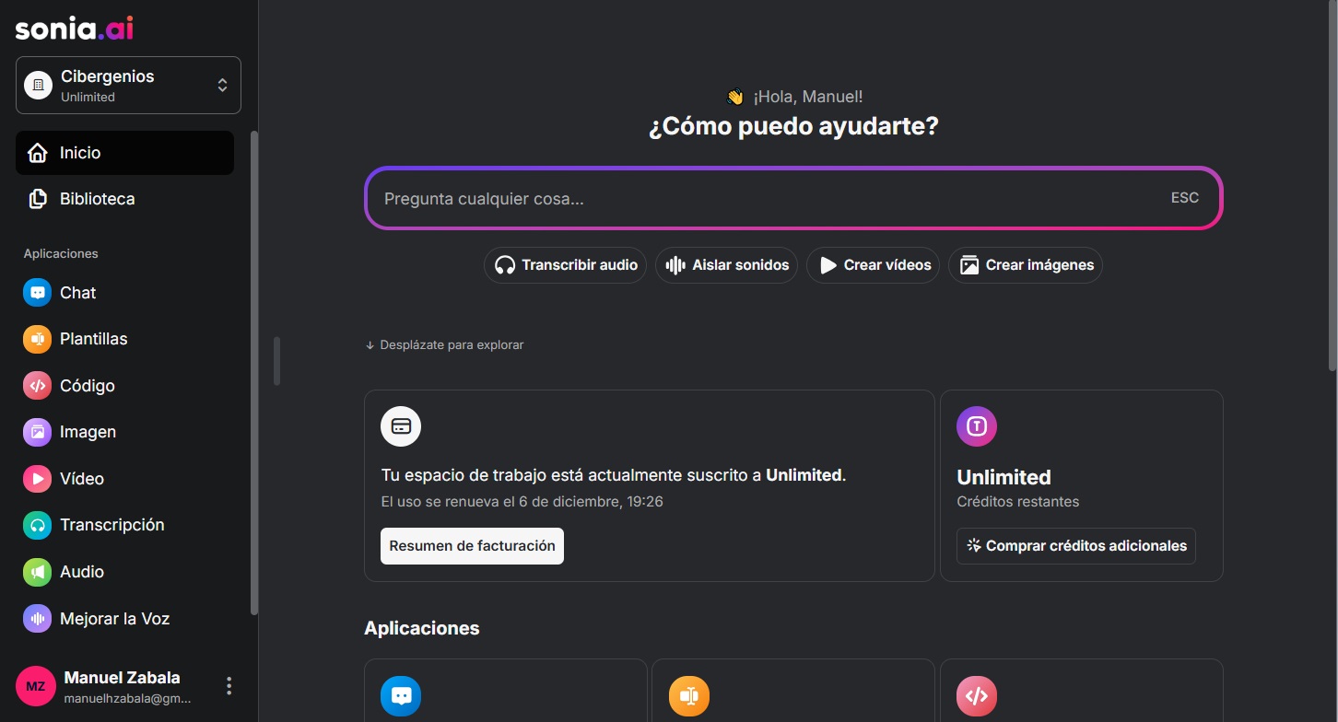1338x722 pixels.
Task: Click Comprar créditos adicionales button
Action: coord(1076,546)
